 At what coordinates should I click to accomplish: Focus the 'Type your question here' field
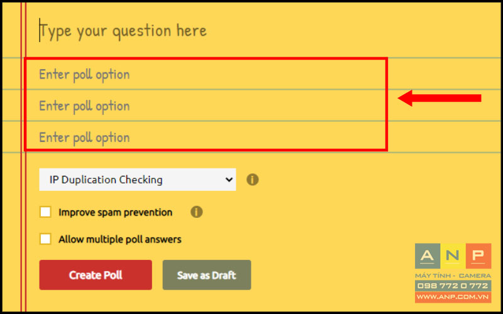coord(206,30)
